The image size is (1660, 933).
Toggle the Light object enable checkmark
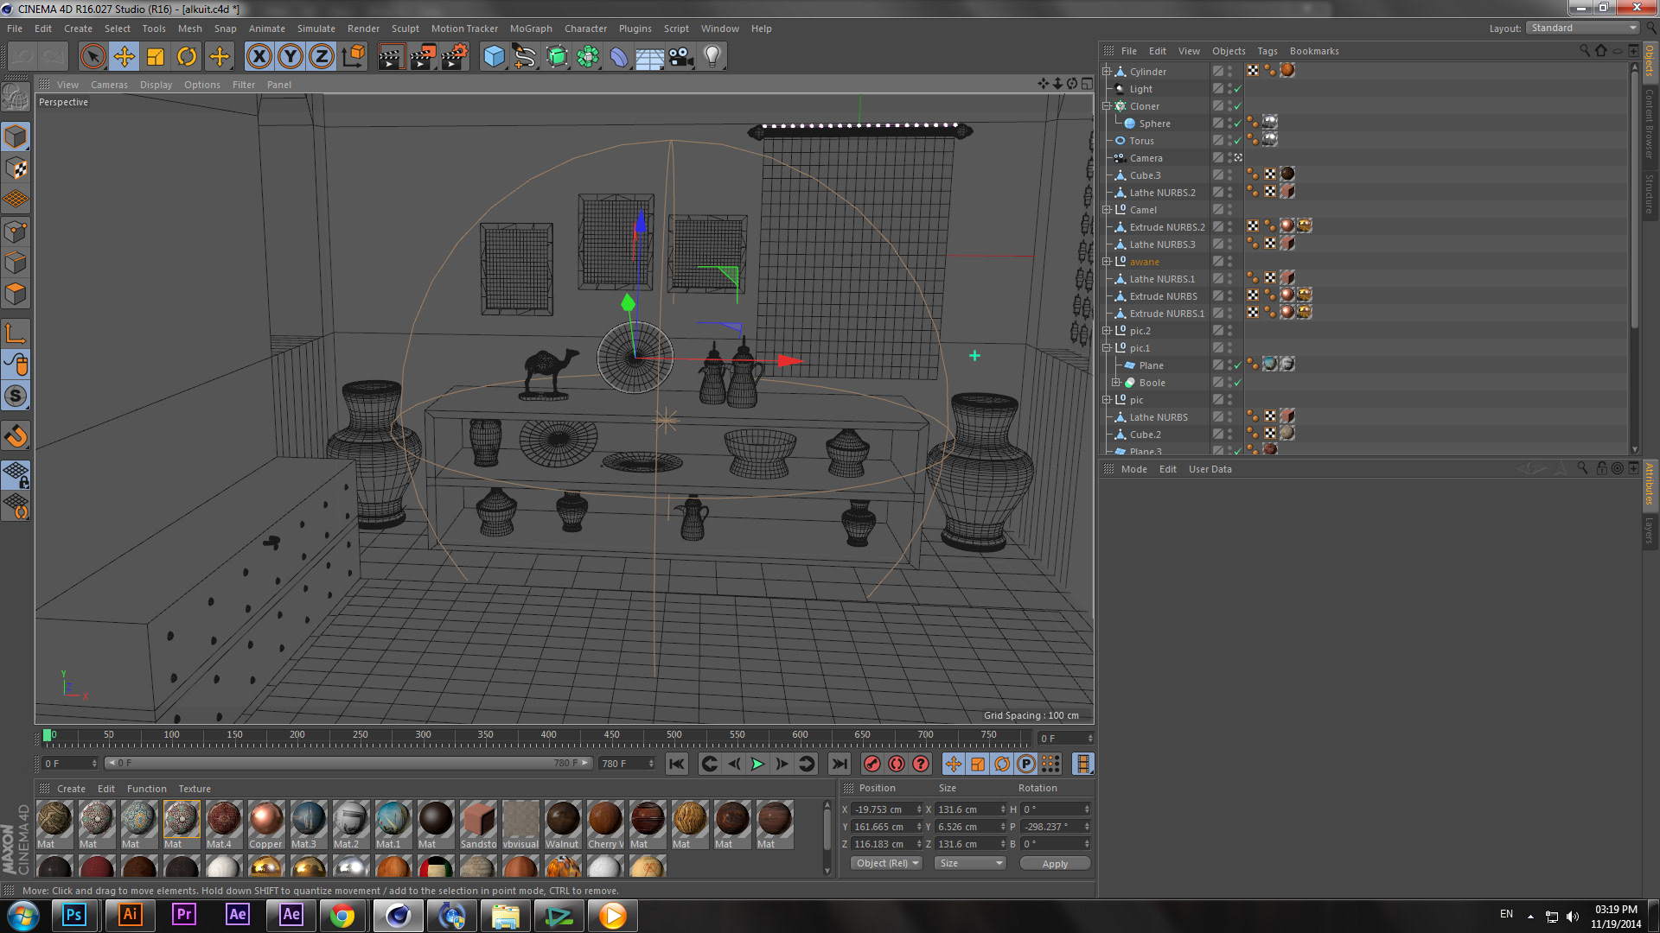point(1237,89)
